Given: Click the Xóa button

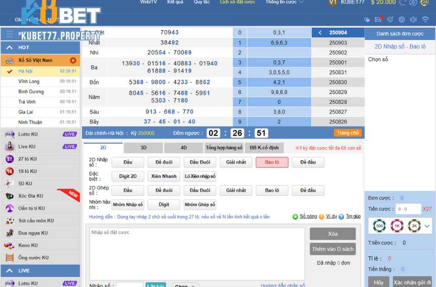Looking at the screenshot, I should click(333, 234).
